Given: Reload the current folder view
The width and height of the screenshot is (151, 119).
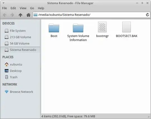Looking at the screenshot, I should point(147,15).
